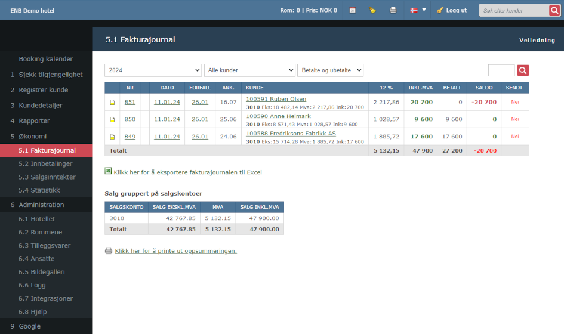
Task: Open customer 100591 Ruben Olsen
Action: coord(276,99)
